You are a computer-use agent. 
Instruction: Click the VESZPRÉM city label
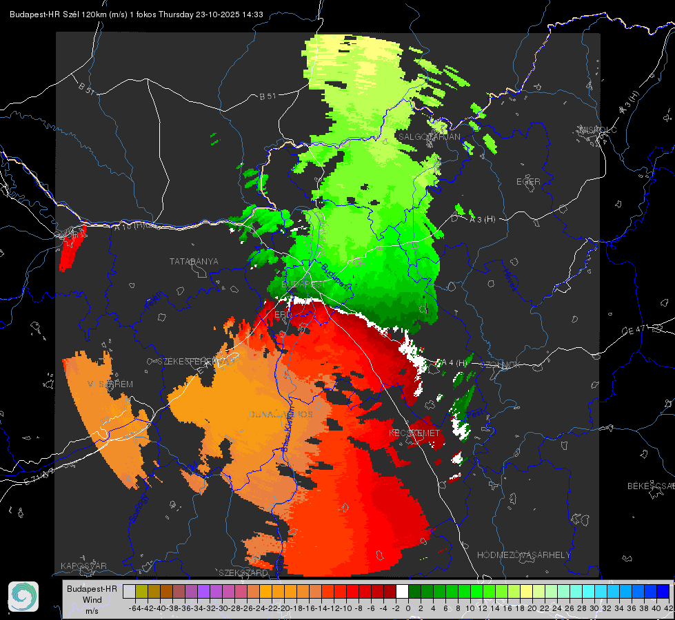coord(110,384)
